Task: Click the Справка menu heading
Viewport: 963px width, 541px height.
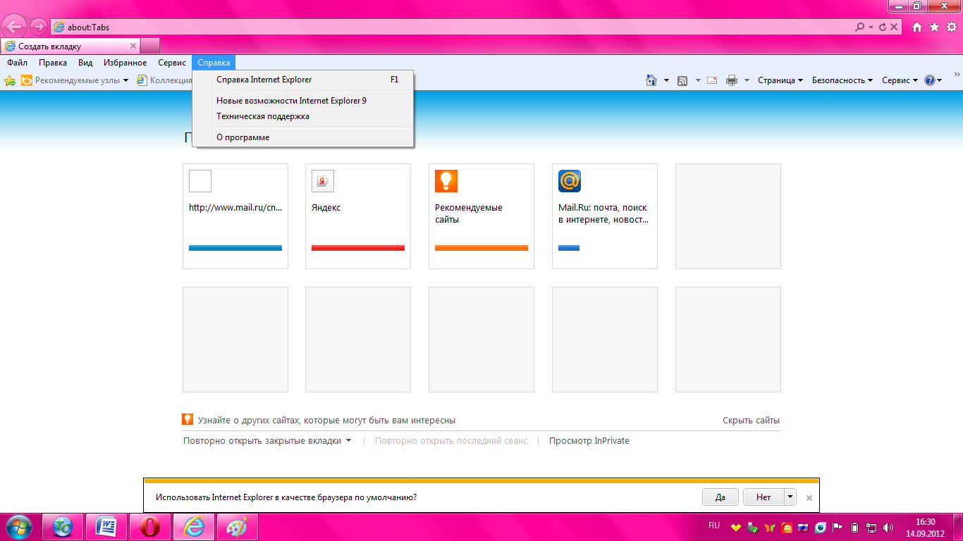Action: click(214, 63)
